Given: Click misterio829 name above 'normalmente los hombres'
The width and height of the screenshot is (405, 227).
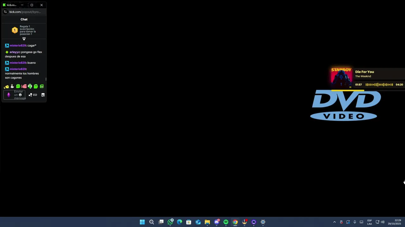Looking at the screenshot, I should [18, 69].
